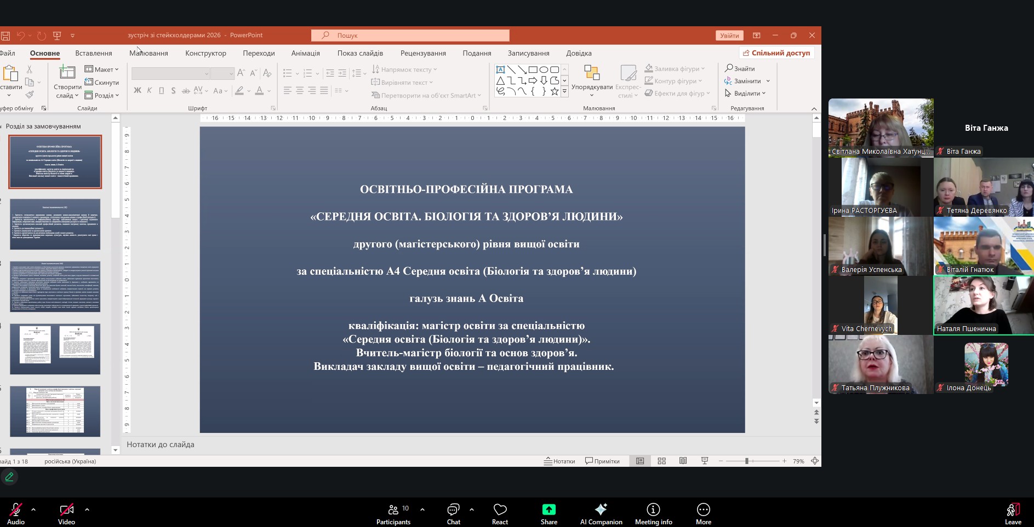The width and height of the screenshot is (1034, 527).
Task: Adjust the zoom level slider
Action: (x=746, y=461)
